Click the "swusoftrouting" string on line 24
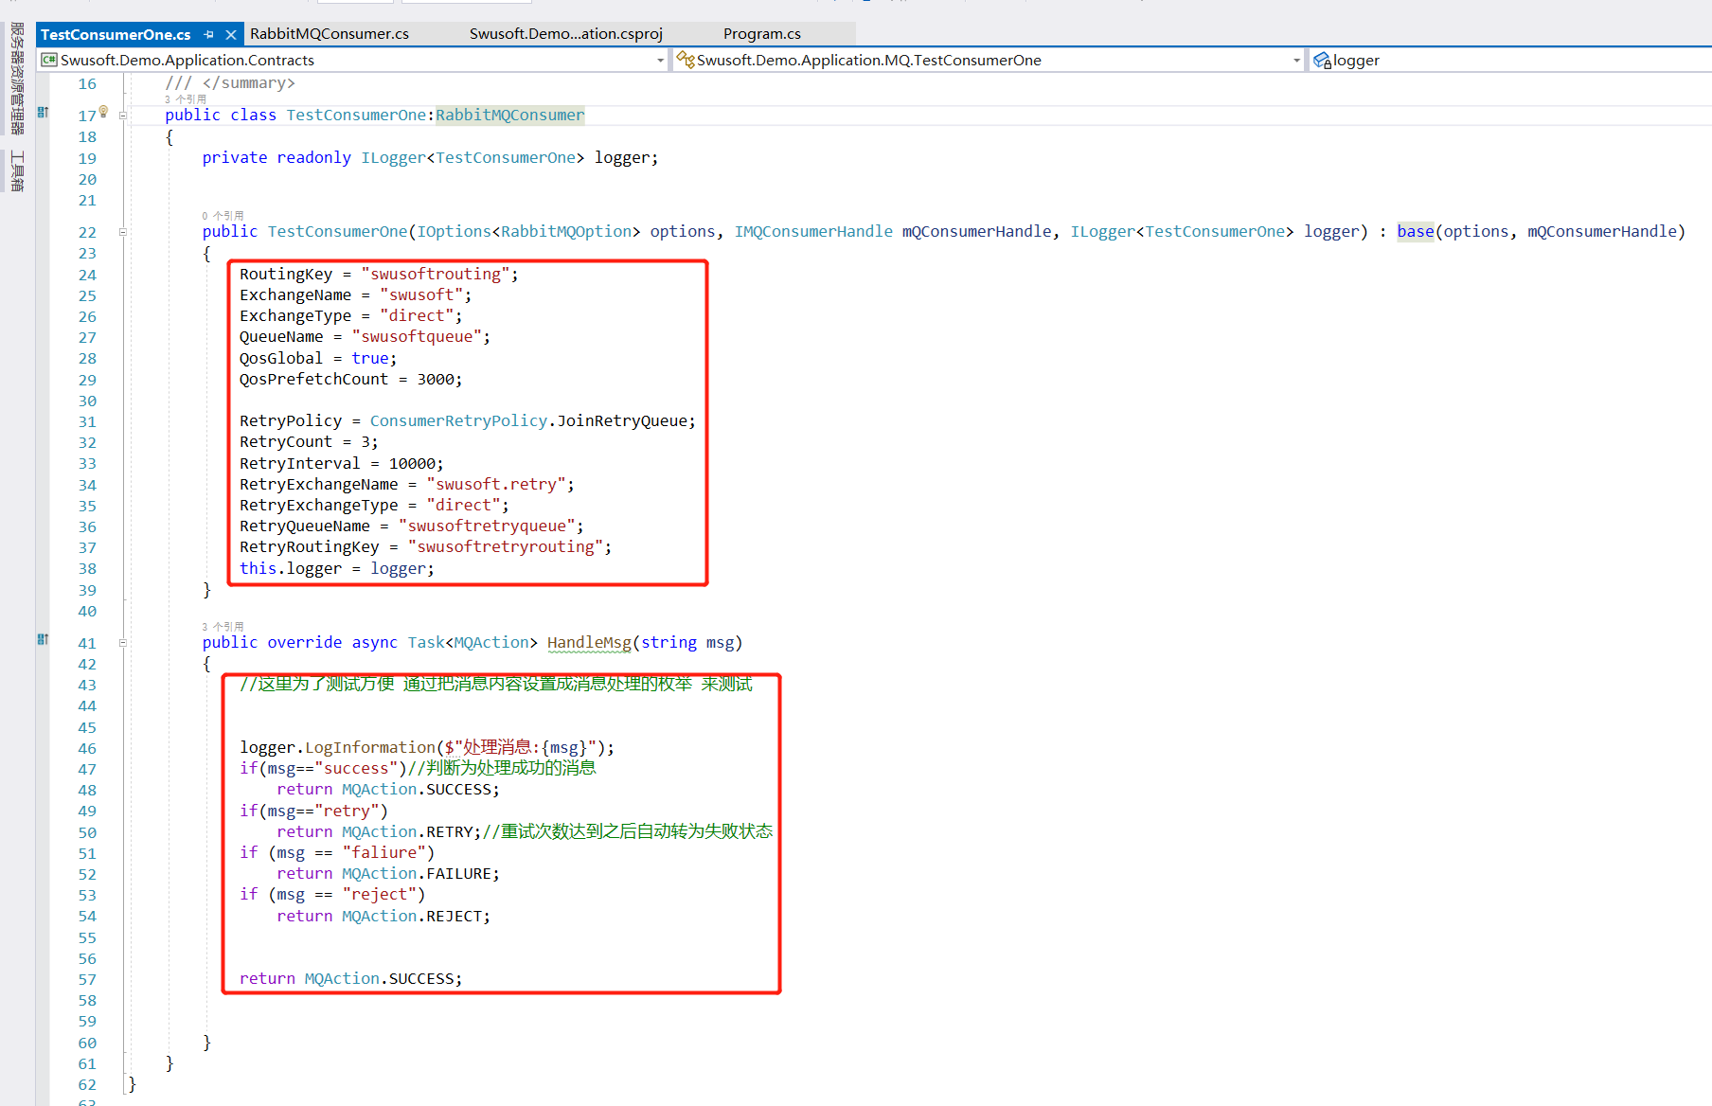Viewport: 1712px width, 1106px height. click(x=436, y=274)
